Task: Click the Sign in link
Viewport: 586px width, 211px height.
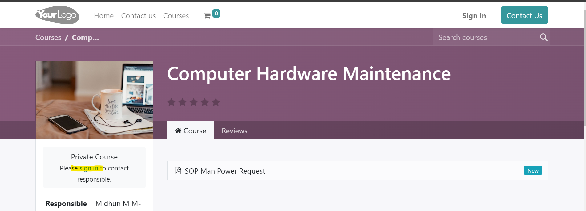Action: [474, 16]
